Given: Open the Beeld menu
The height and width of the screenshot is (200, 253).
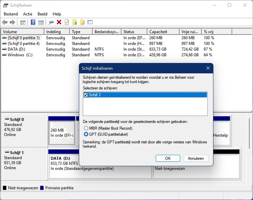Looking at the screenshot, I should pyautogui.click(x=42, y=14).
